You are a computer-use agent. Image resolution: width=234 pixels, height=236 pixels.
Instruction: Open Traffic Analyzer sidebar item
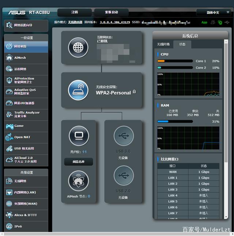pos(26,115)
